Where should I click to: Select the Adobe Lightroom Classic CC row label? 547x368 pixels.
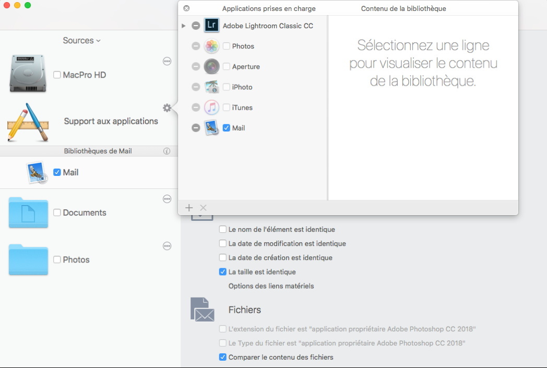click(268, 26)
